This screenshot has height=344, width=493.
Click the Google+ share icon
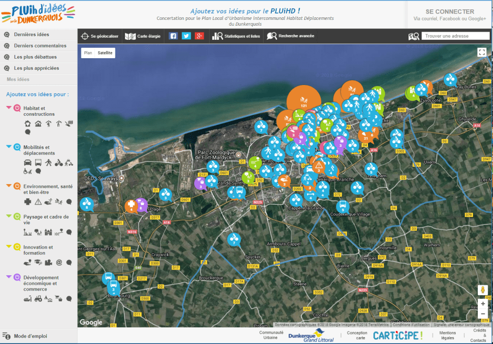[199, 36]
